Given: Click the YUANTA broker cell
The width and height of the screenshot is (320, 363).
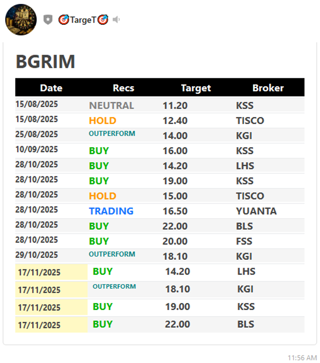Looking at the screenshot, I should (256, 211).
